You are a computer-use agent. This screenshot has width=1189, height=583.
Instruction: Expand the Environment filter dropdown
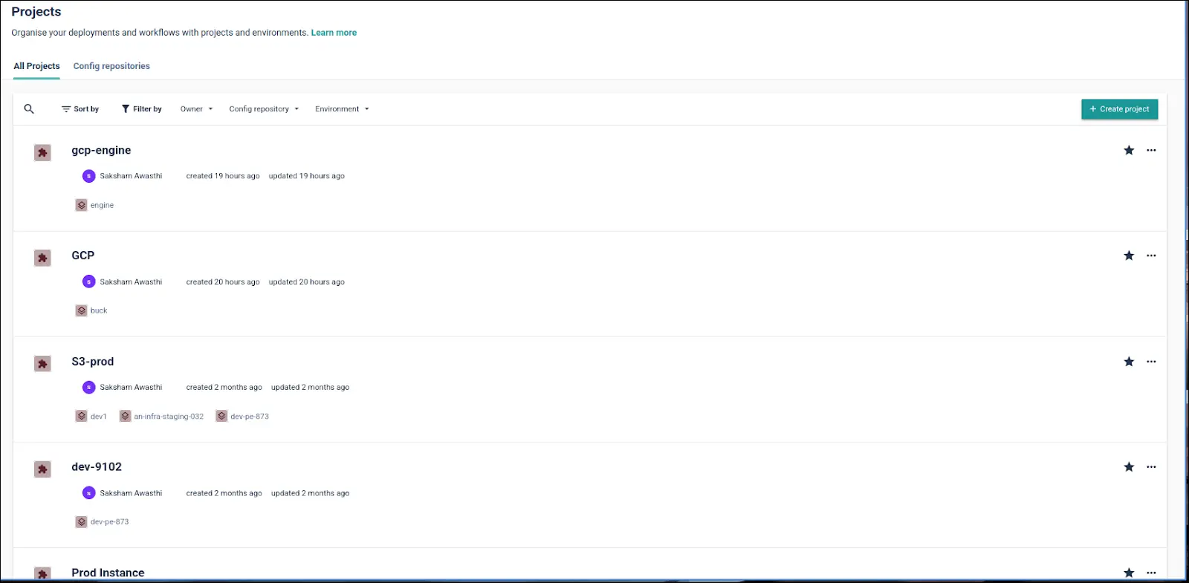pos(342,109)
